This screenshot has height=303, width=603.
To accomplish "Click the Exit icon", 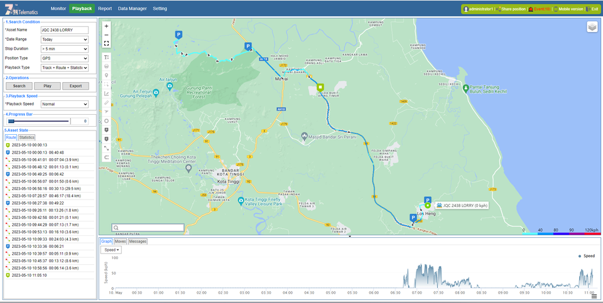I will (589, 9).
